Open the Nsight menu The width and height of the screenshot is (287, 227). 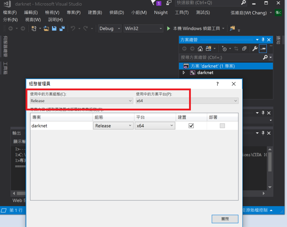(x=161, y=13)
